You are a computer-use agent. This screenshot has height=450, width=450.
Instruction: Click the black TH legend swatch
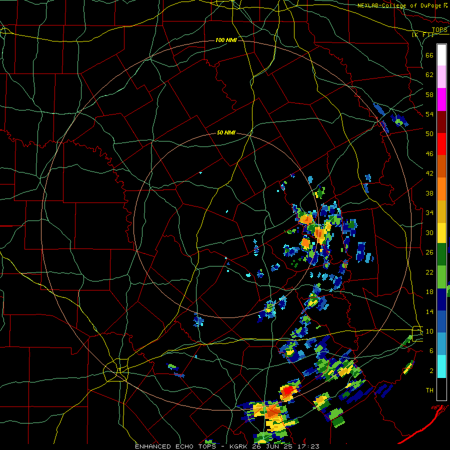[441, 389]
